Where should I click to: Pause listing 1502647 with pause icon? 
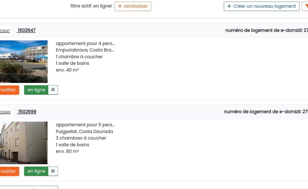[x=53, y=90]
